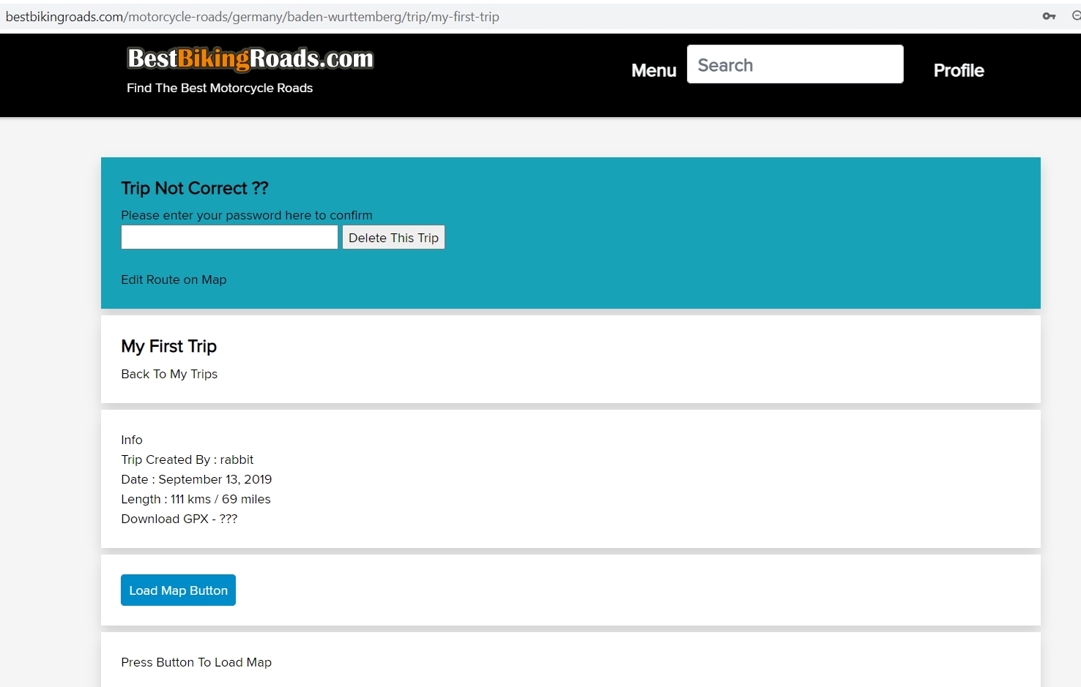This screenshot has height=687, width=1081.
Task: Click the saved passwords key icon
Action: [1049, 16]
